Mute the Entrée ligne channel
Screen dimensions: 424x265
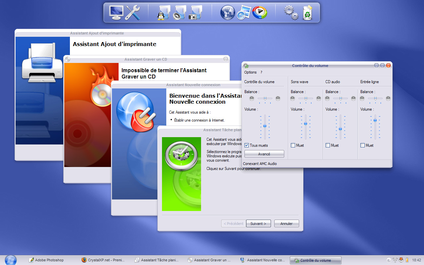362,145
